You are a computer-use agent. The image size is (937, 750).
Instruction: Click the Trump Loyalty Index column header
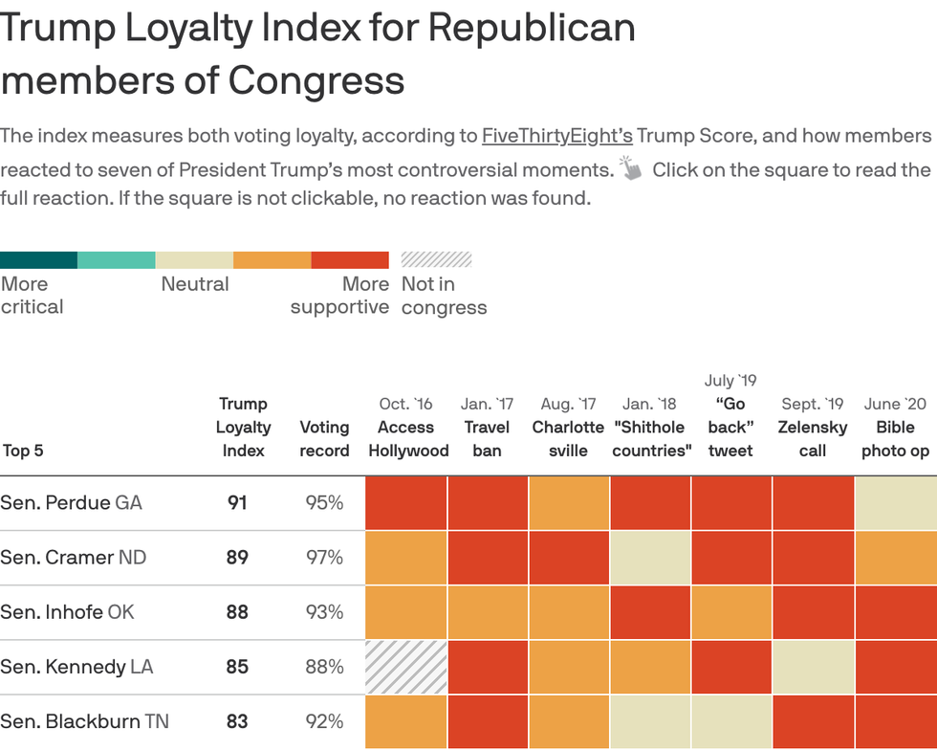click(243, 427)
